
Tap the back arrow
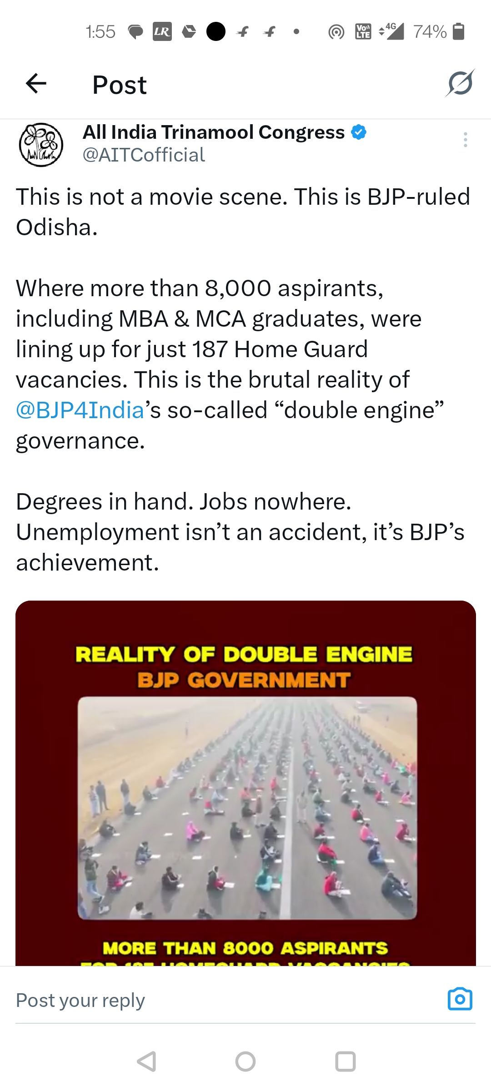[x=36, y=84]
